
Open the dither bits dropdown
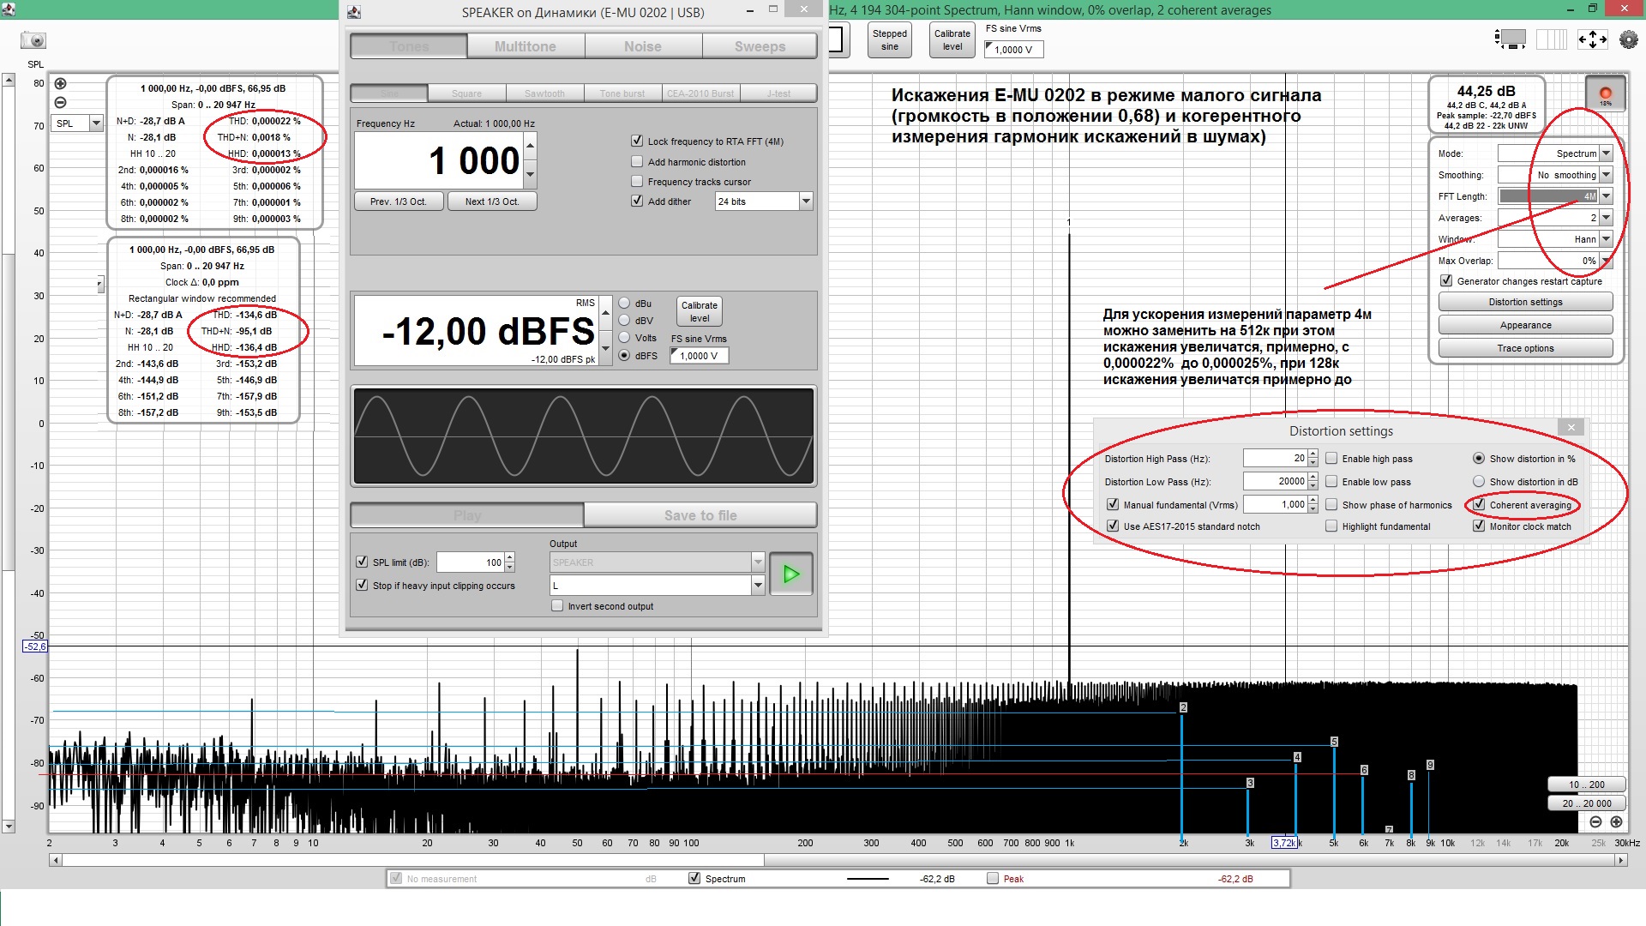[x=805, y=201]
